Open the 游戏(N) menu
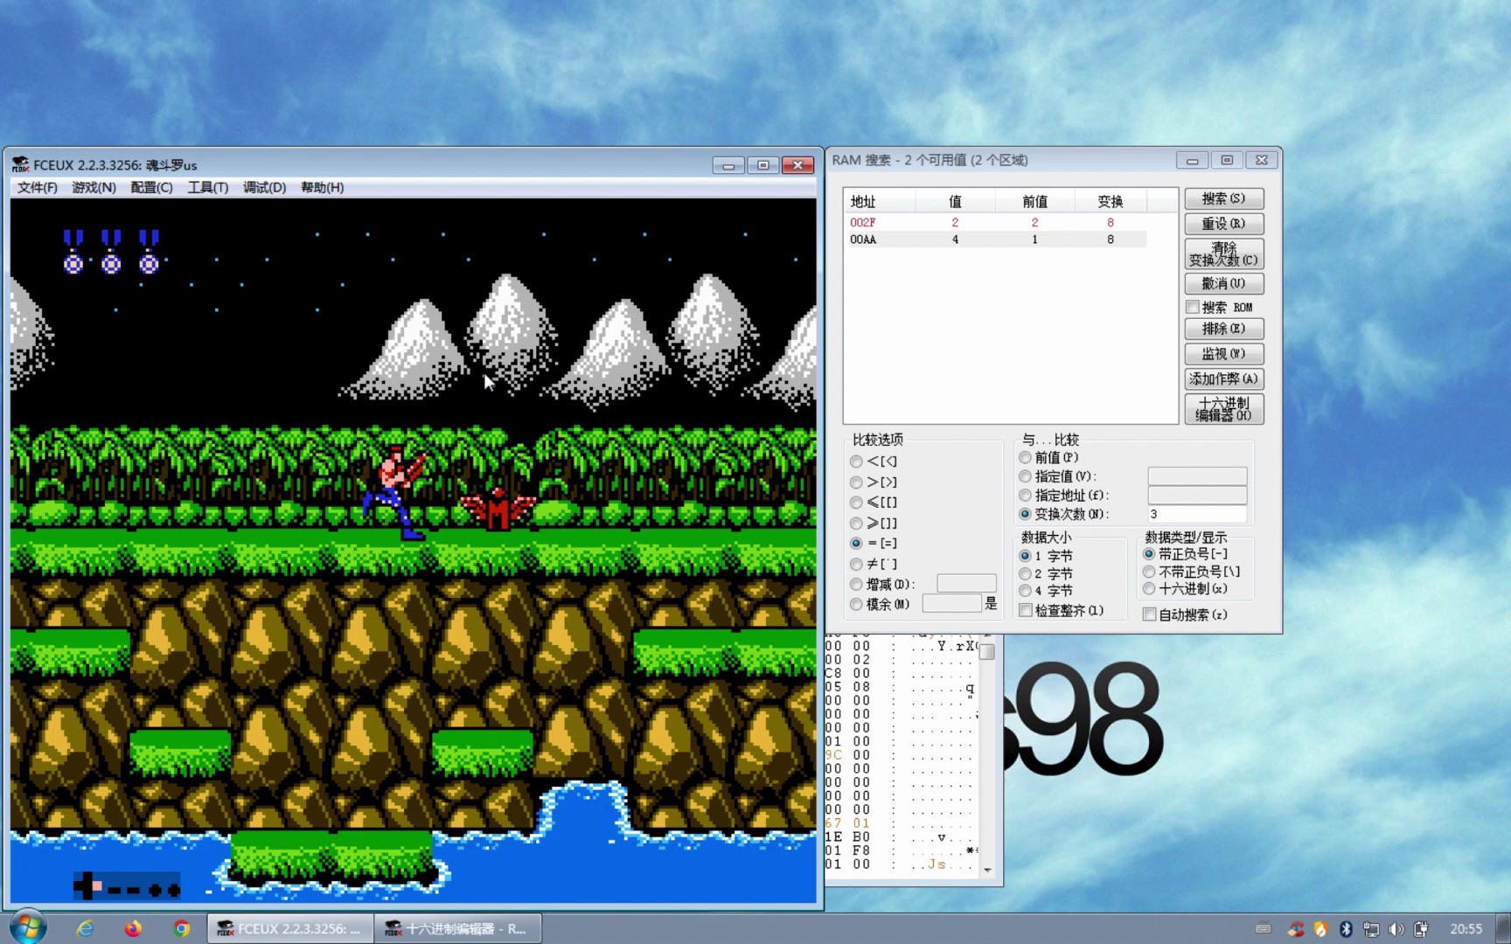The height and width of the screenshot is (944, 1511). [94, 187]
